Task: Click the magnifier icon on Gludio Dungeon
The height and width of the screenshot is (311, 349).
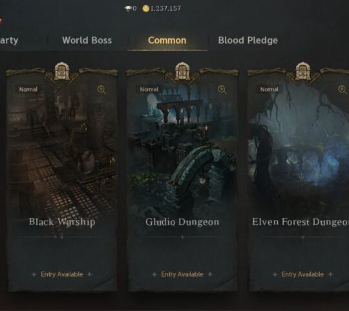Action: (222, 90)
